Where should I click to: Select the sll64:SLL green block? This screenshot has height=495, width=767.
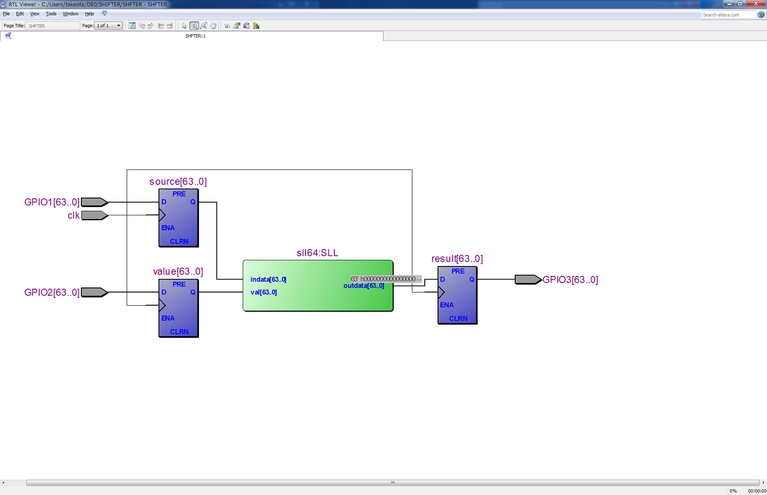(318, 286)
